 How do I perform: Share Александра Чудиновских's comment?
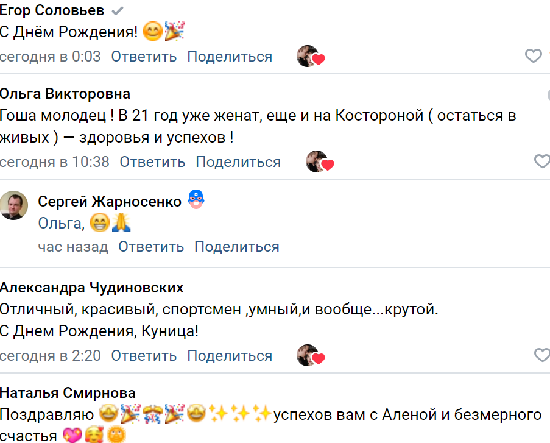(232, 355)
